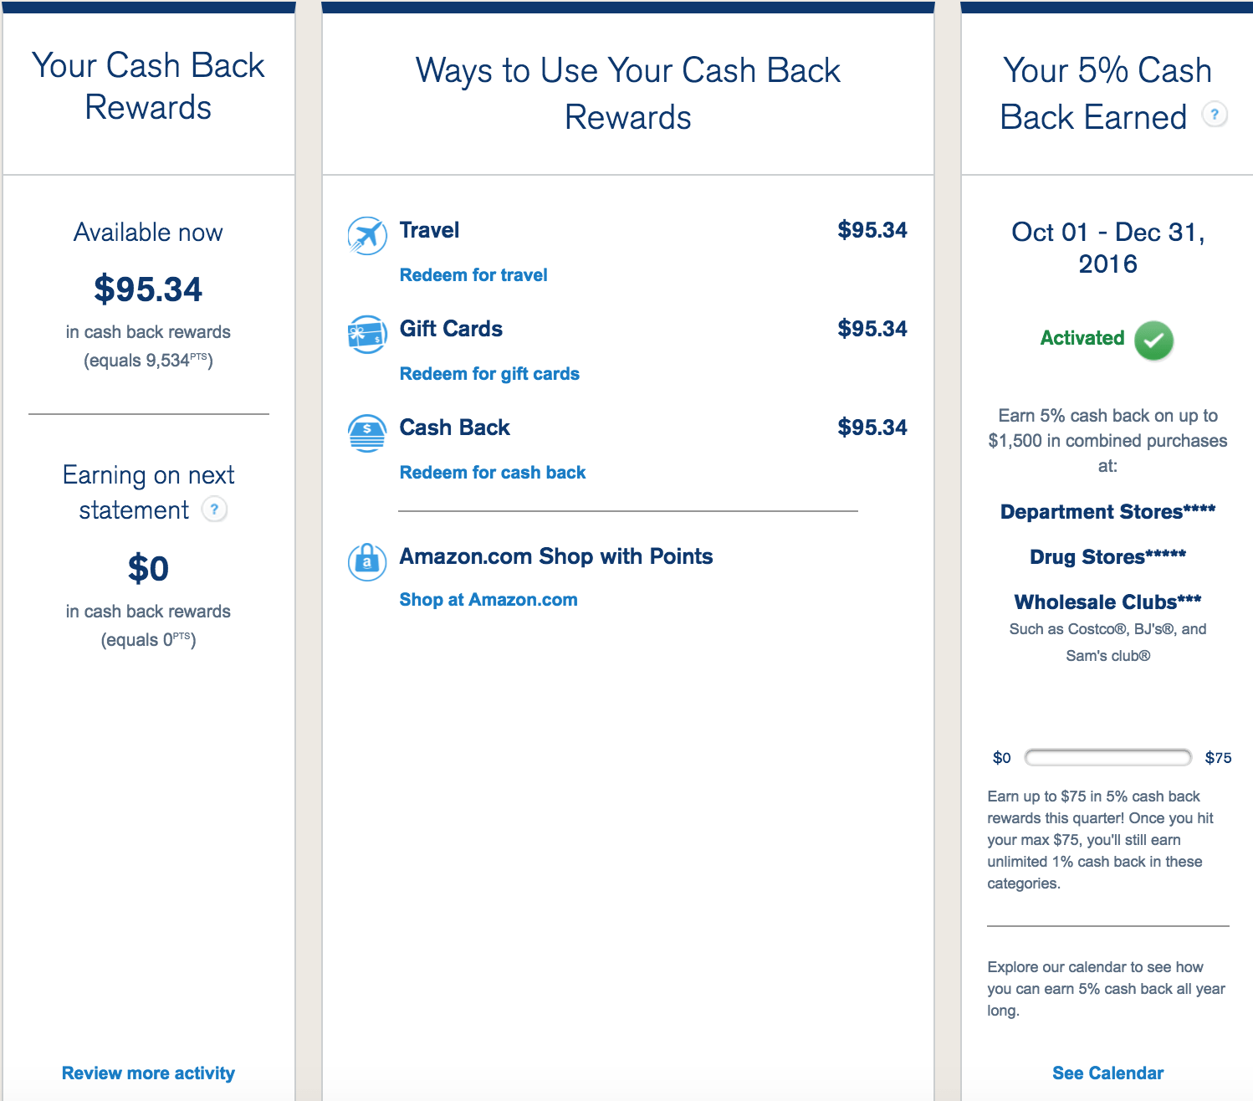Open help icon beside 5% Cash Back Earned

pos(1215,114)
